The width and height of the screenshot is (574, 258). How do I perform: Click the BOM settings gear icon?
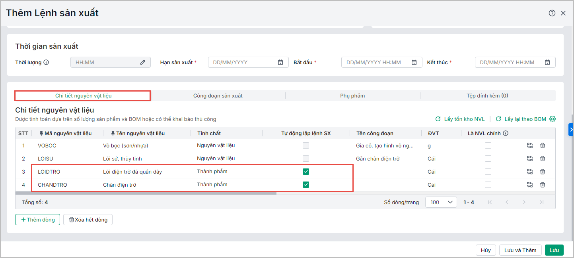click(552, 119)
